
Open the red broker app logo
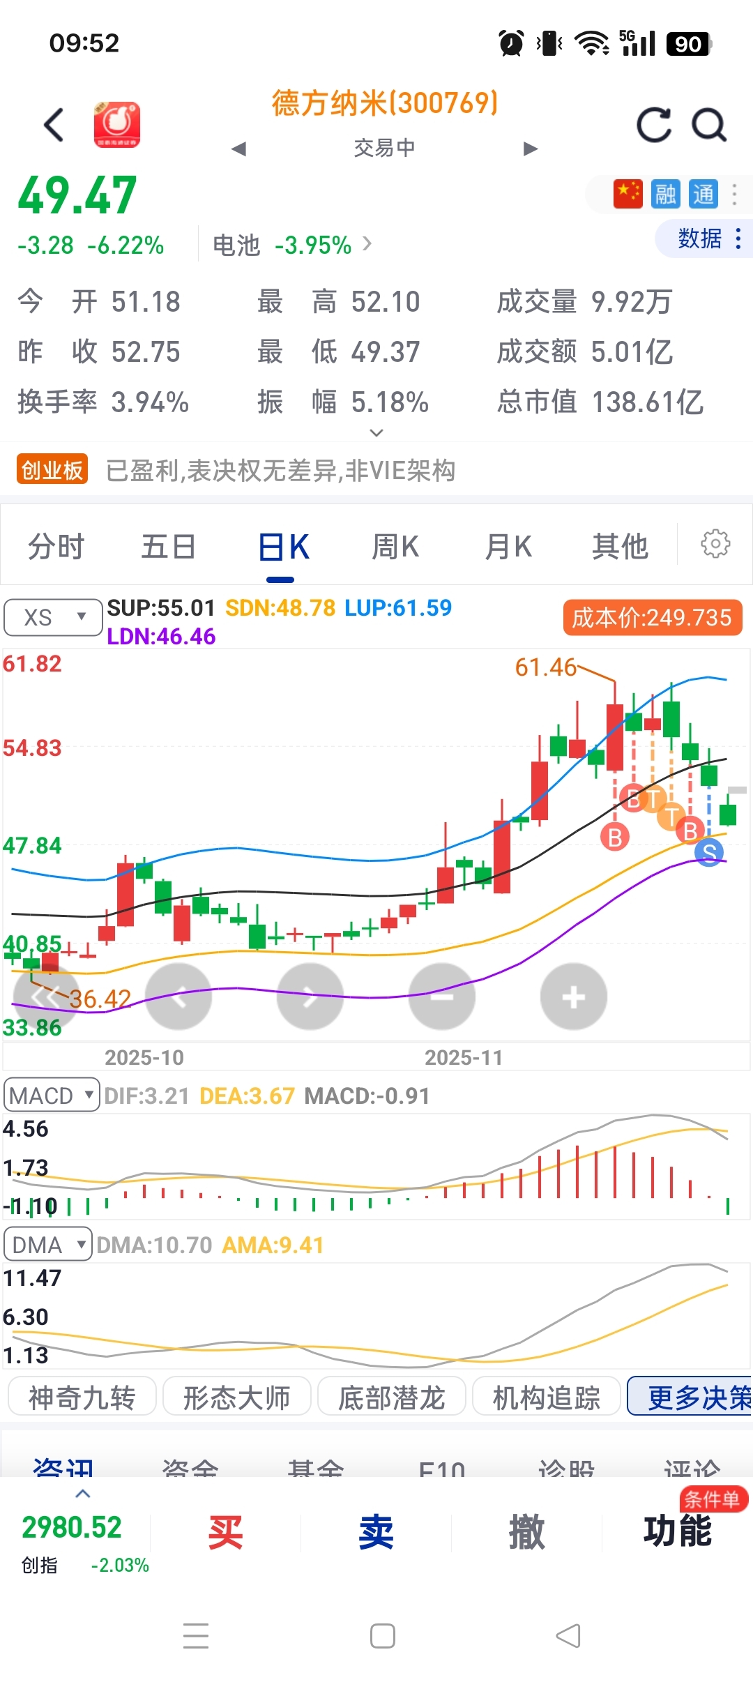point(117,124)
